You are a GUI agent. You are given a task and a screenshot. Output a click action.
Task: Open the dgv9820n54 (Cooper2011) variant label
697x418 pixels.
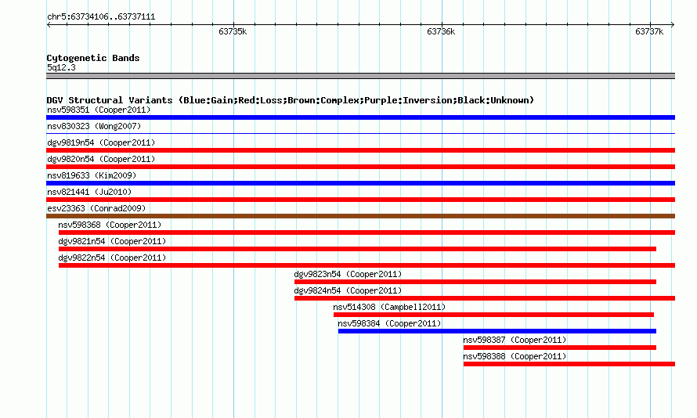[x=101, y=159]
